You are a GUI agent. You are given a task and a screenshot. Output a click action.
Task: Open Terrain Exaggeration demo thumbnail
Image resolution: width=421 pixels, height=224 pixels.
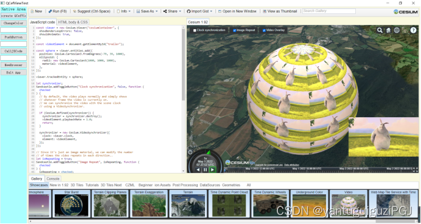pos(149,203)
